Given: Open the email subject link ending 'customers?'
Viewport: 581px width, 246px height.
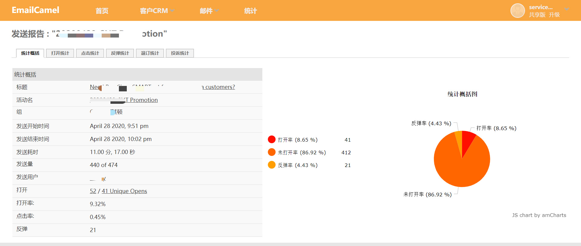Looking at the screenshot, I should [x=162, y=87].
